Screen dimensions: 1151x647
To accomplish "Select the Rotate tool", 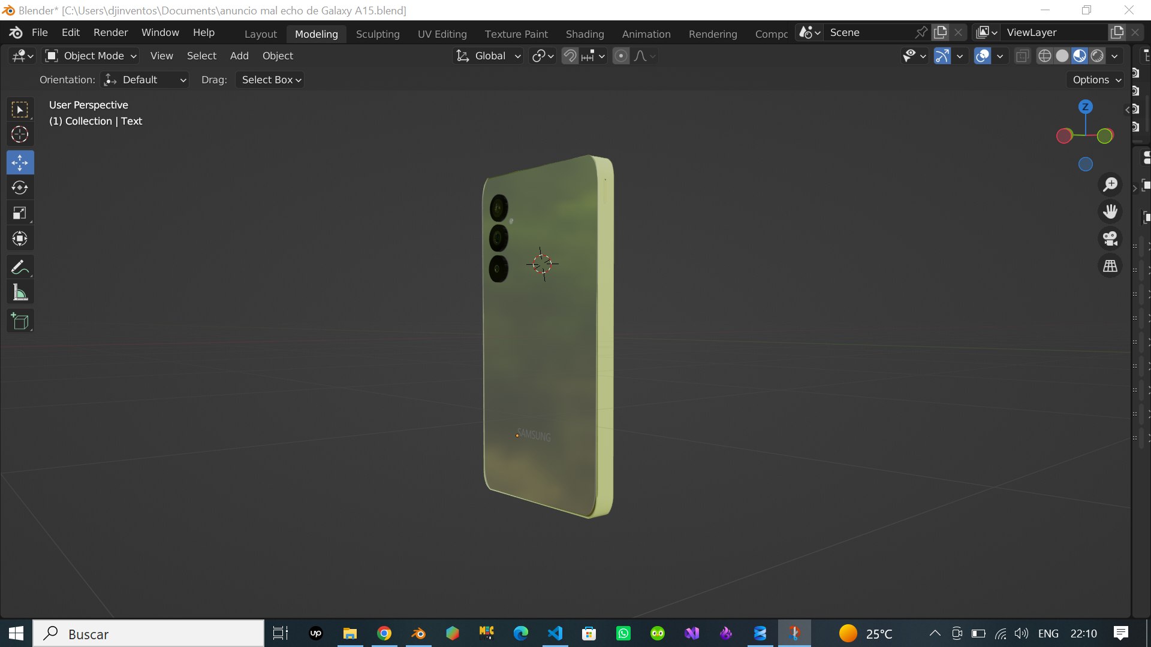I will click(x=20, y=188).
